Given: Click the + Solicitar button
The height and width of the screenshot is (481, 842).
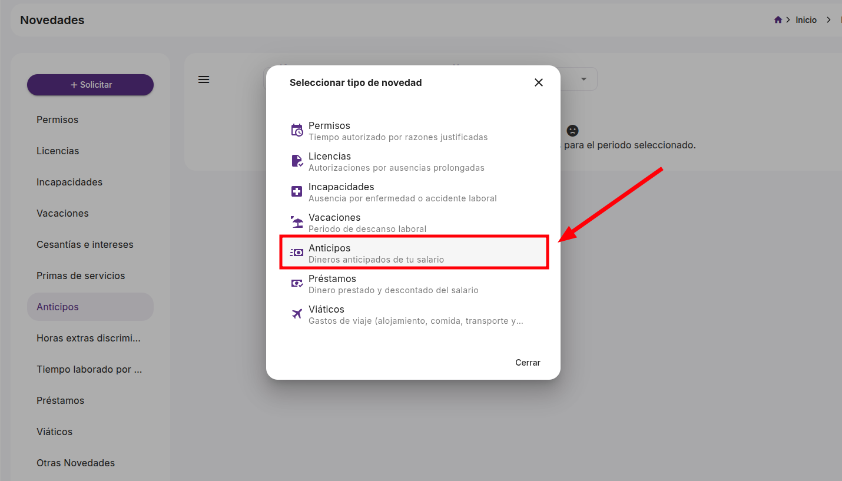Looking at the screenshot, I should pyautogui.click(x=91, y=85).
